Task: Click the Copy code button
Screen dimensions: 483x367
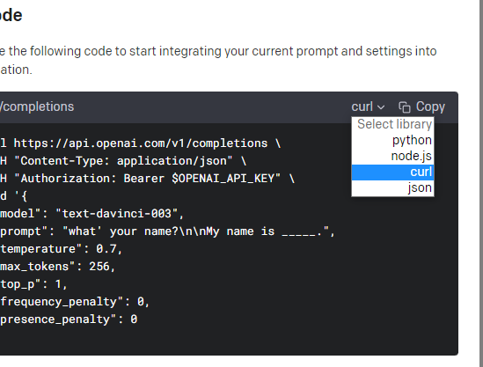Action: (421, 106)
